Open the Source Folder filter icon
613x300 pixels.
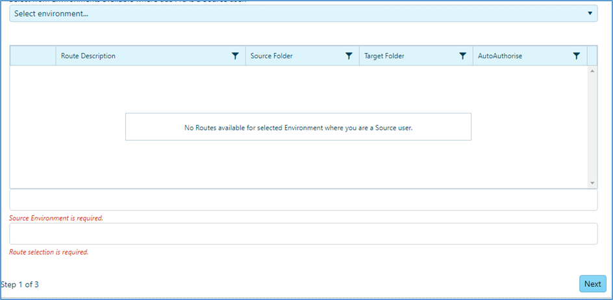349,56
